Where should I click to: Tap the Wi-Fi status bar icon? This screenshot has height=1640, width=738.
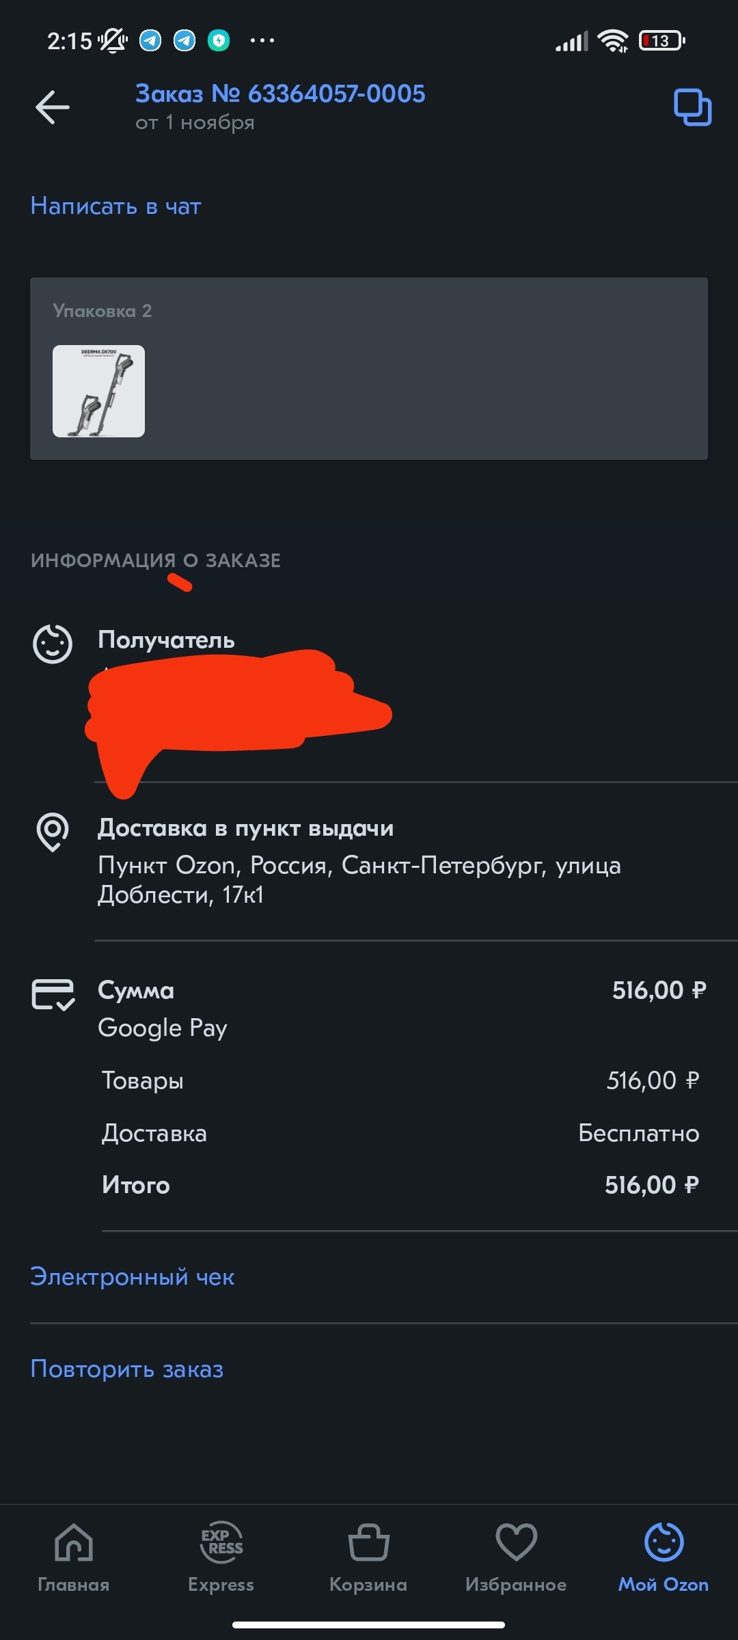[x=613, y=41]
